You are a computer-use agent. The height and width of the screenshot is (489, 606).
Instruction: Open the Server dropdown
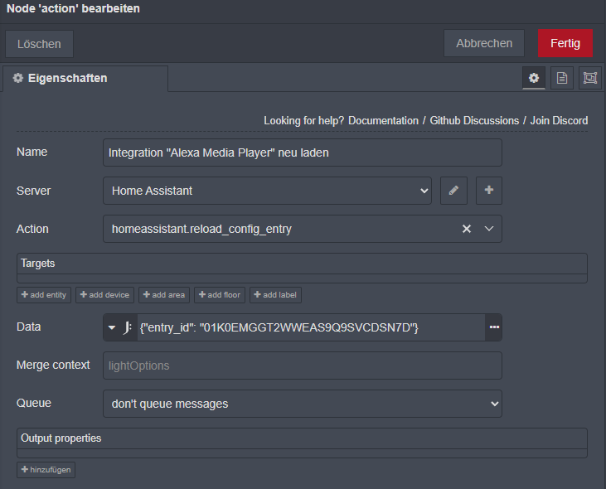(267, 191)
